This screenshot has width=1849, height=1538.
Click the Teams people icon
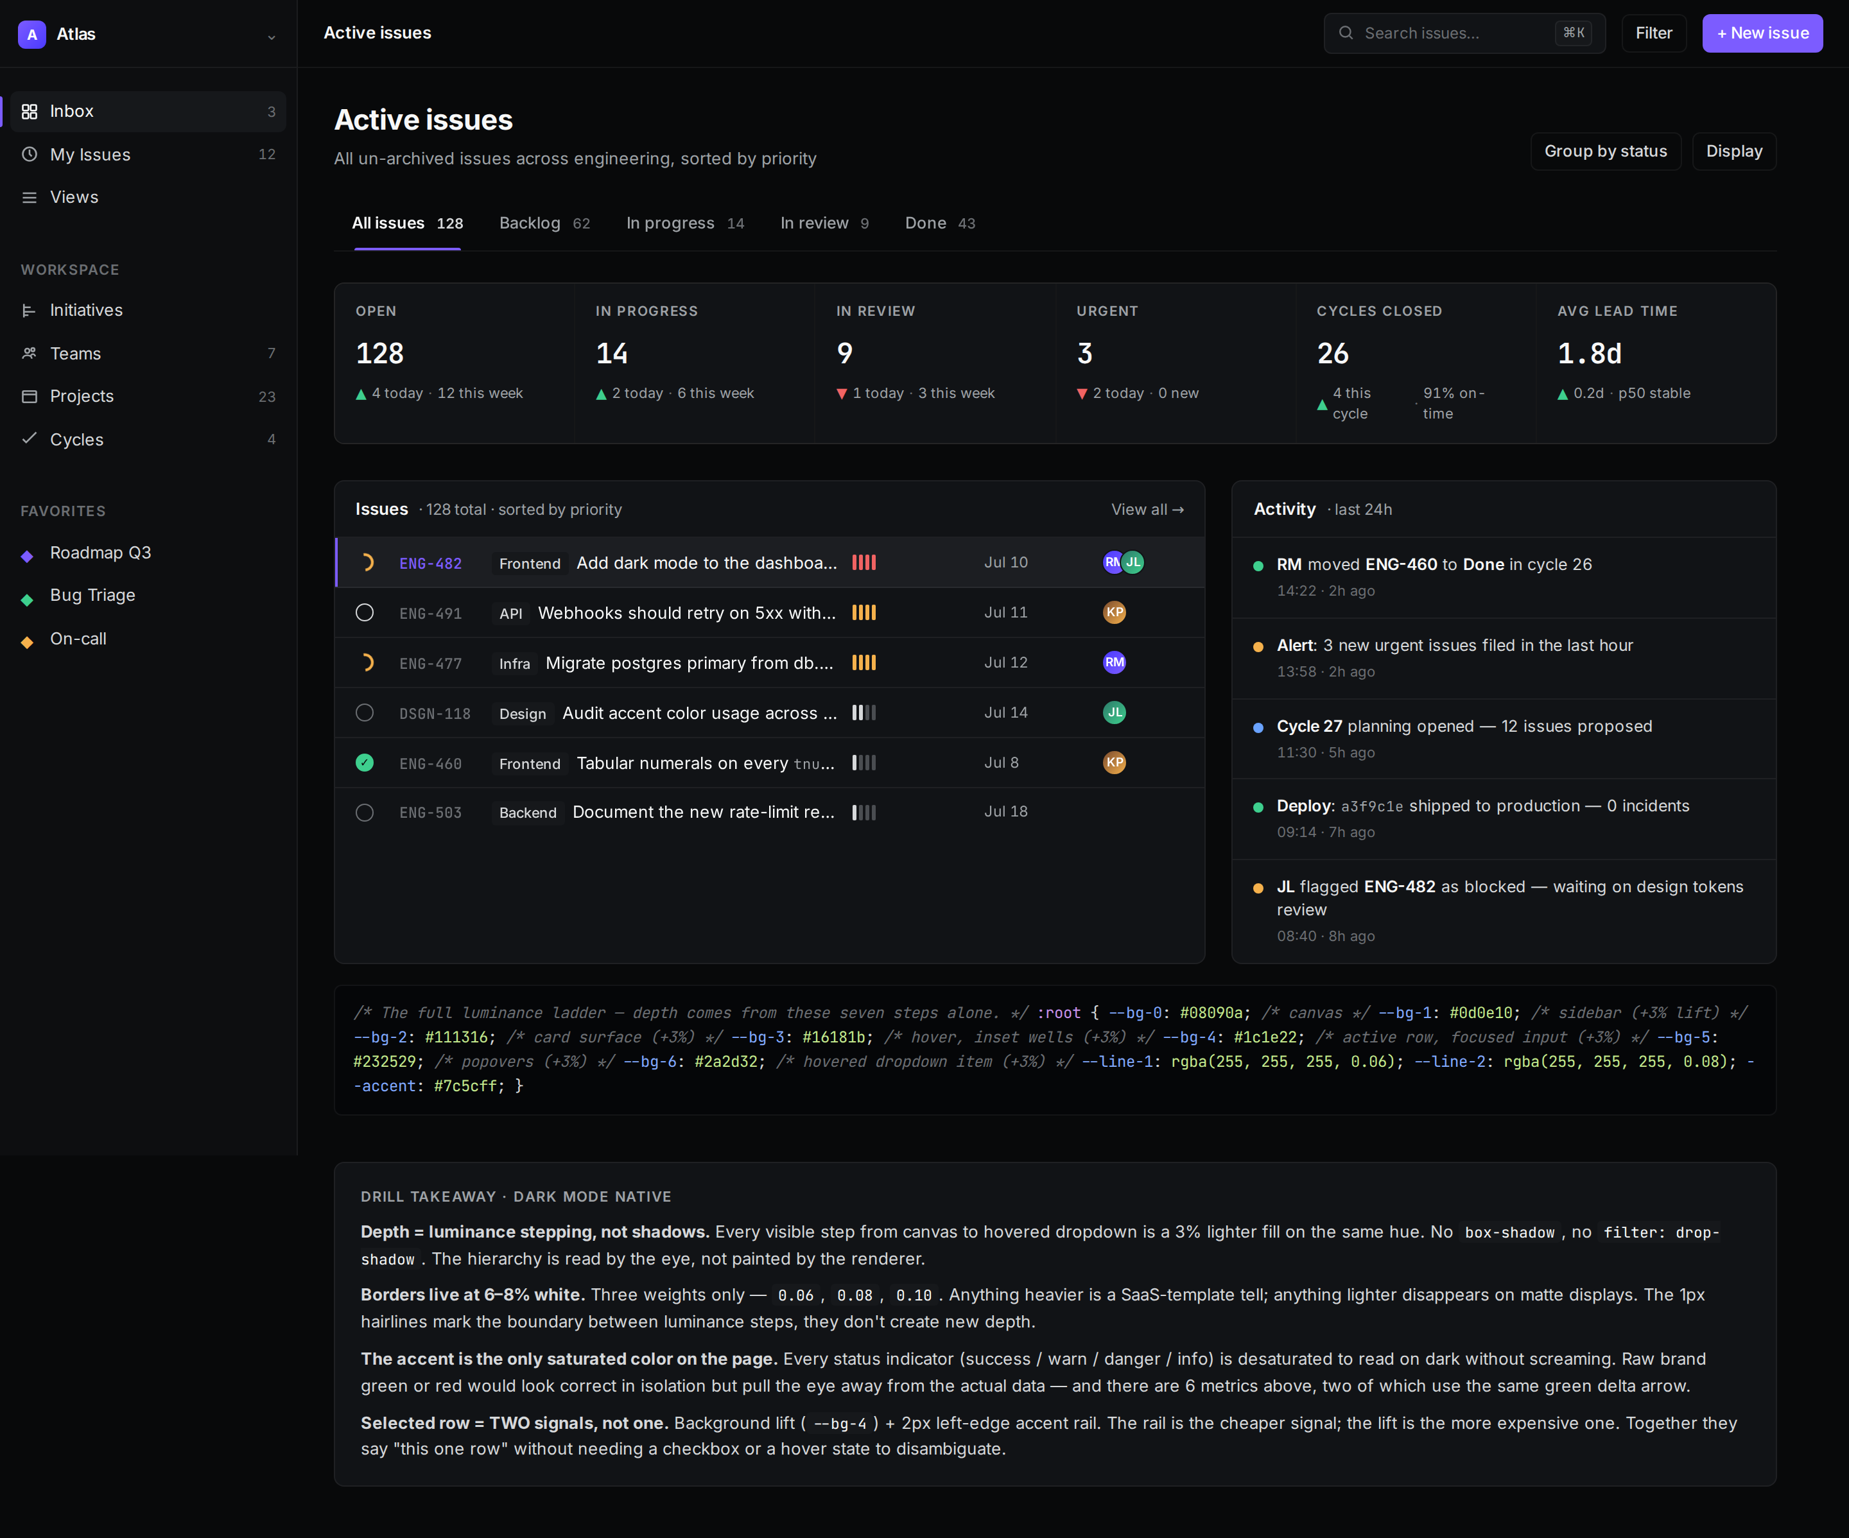(29, 354)
